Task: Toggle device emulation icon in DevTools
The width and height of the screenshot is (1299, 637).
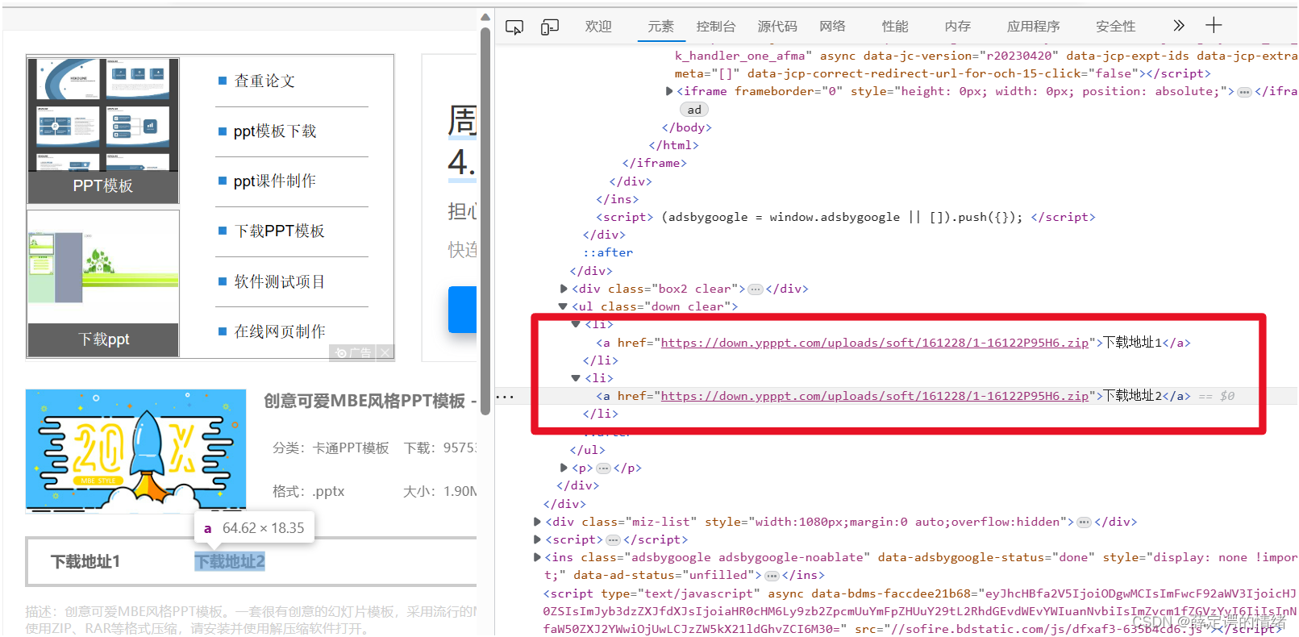Action: [549, 27]
